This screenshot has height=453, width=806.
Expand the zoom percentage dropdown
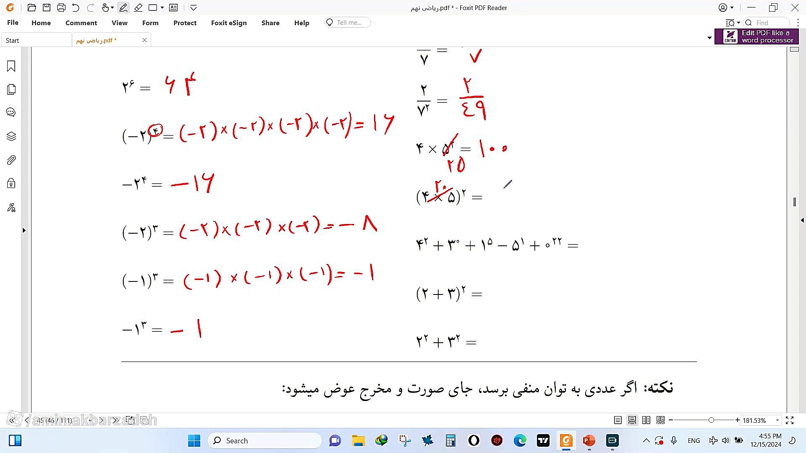click(x=777, y=420)
